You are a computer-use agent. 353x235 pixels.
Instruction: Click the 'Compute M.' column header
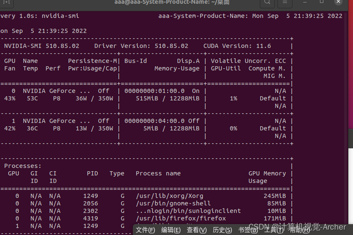click(x=267, y=68)
